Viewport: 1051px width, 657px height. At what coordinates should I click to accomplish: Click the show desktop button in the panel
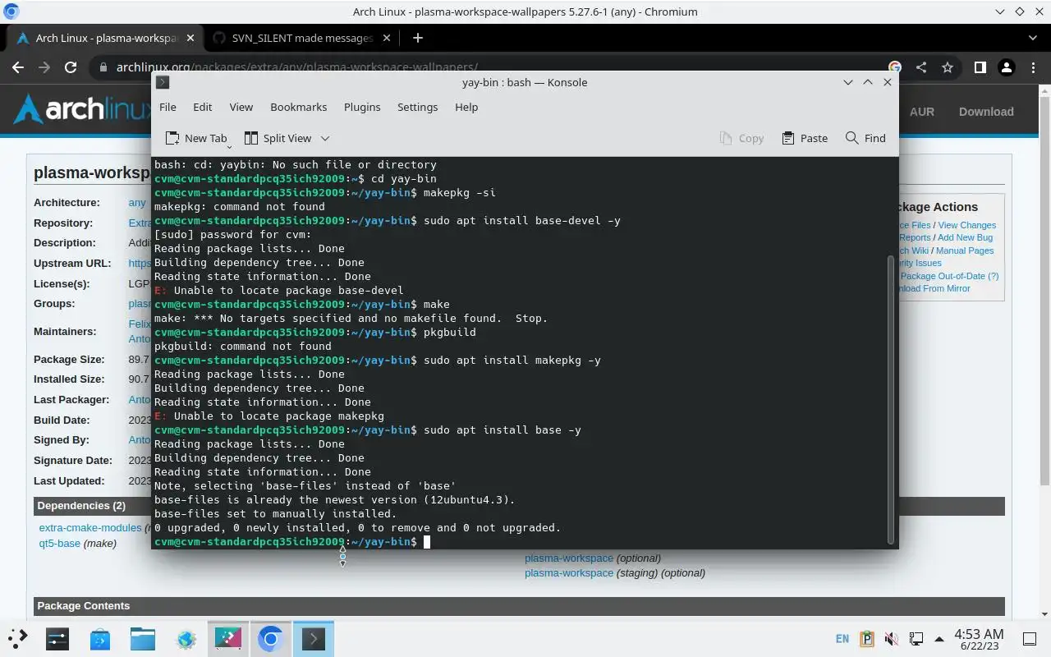click(x=1030, y=639)
